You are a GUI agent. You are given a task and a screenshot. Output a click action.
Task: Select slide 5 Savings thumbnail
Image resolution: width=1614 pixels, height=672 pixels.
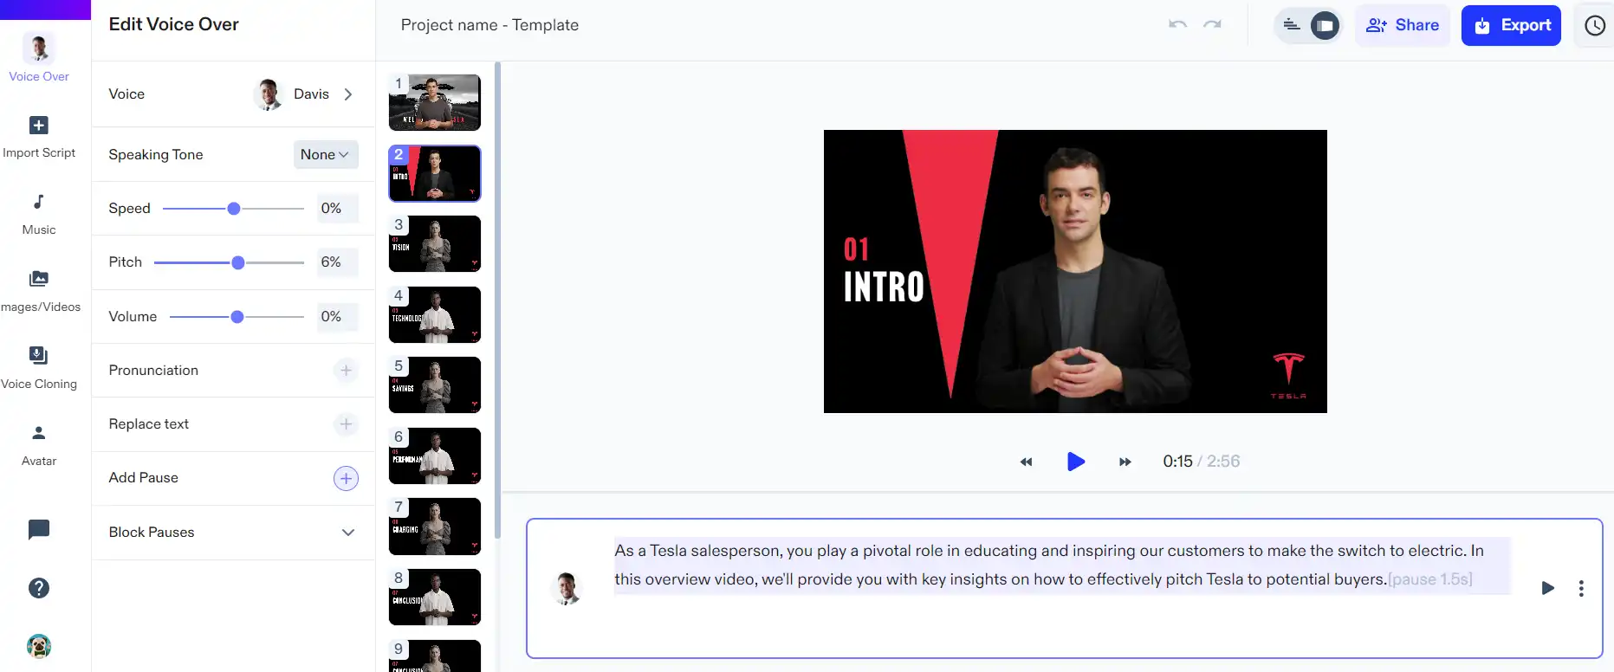pos(435,385)
